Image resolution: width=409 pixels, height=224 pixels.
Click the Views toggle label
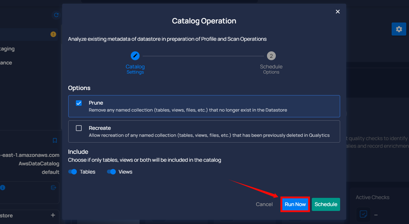(125, 172)
